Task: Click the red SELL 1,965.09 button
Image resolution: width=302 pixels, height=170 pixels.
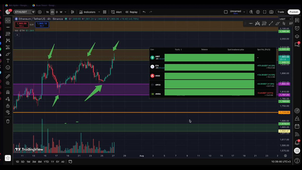Action: pos(22,24)
